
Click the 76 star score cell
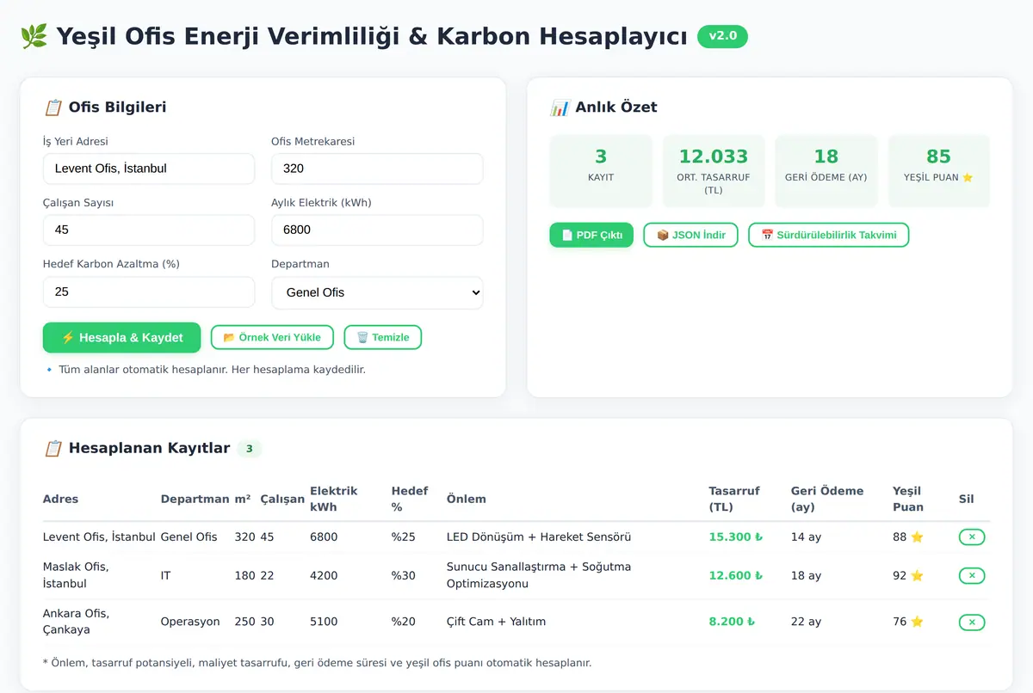tap(908, 622)
